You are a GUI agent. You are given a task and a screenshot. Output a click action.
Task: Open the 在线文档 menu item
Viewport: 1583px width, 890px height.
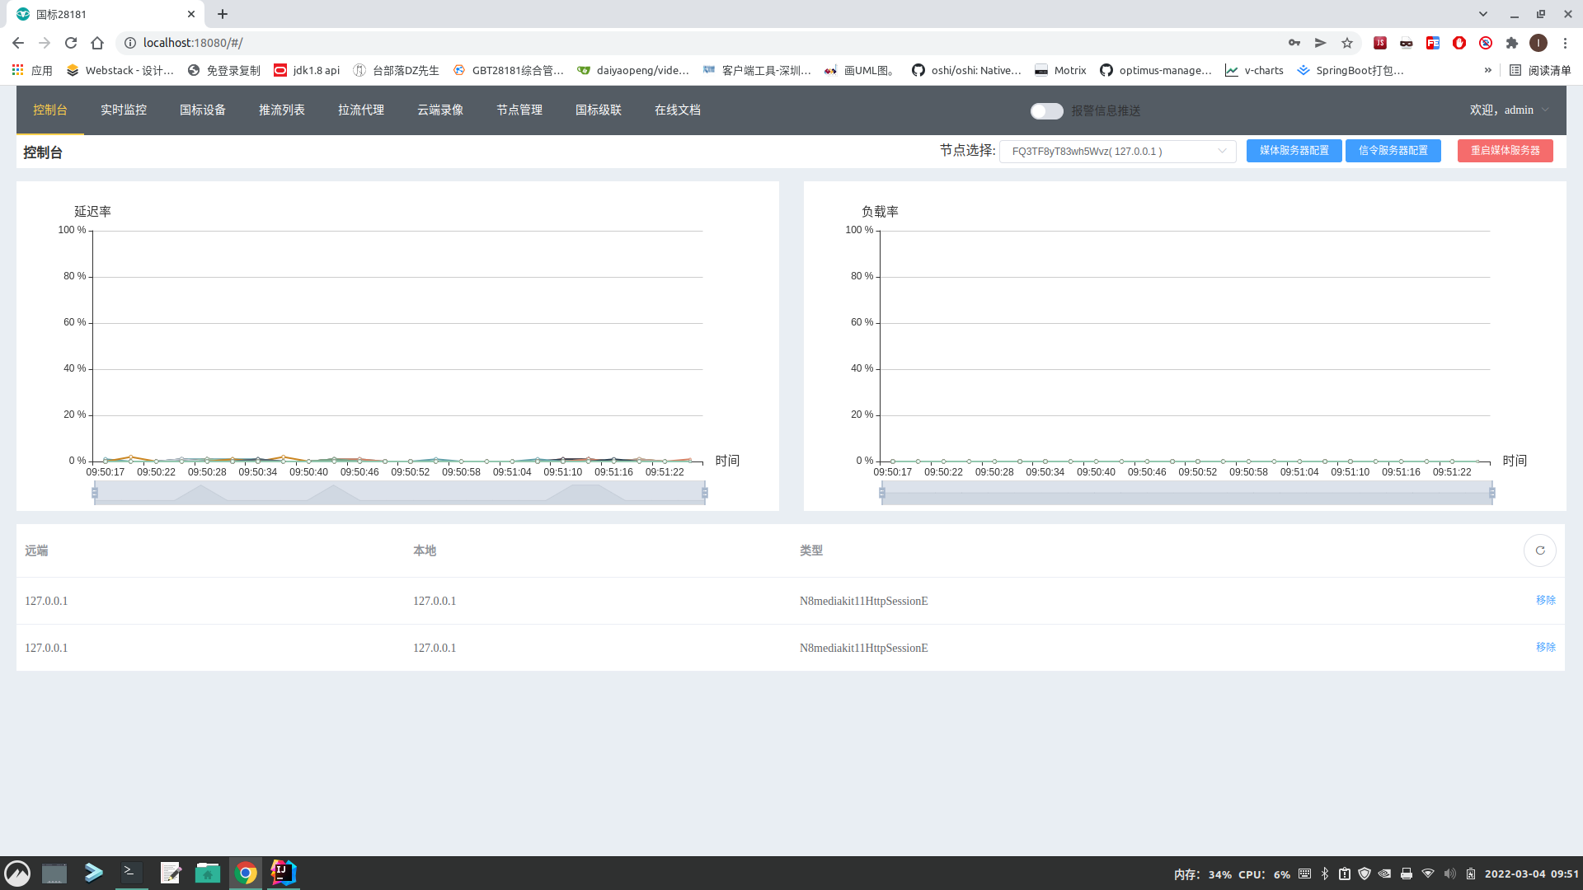[x=678, y=110]
